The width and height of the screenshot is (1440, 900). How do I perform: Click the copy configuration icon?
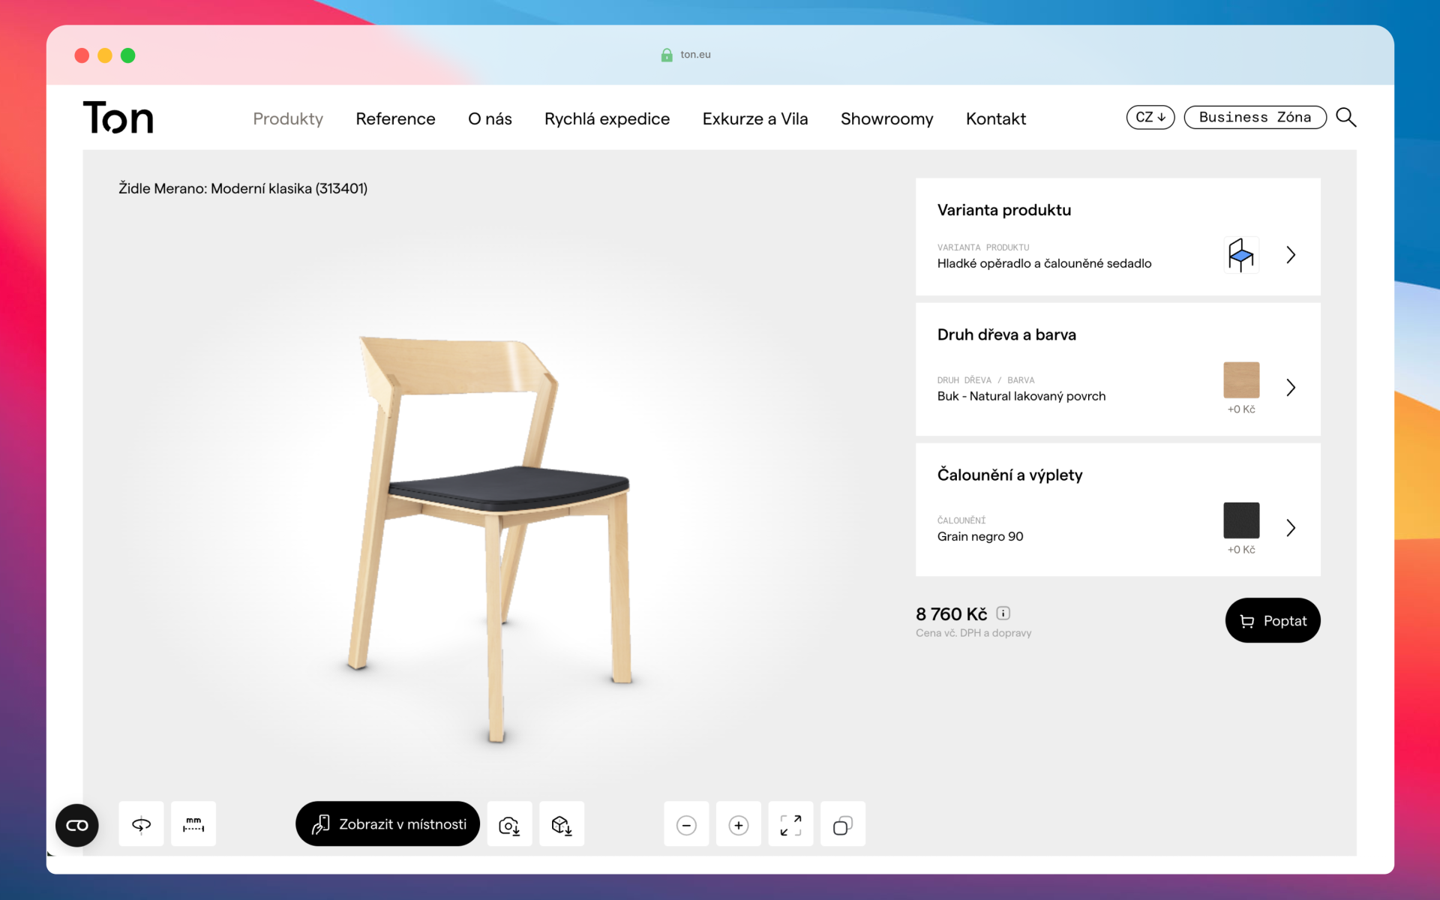843,825
